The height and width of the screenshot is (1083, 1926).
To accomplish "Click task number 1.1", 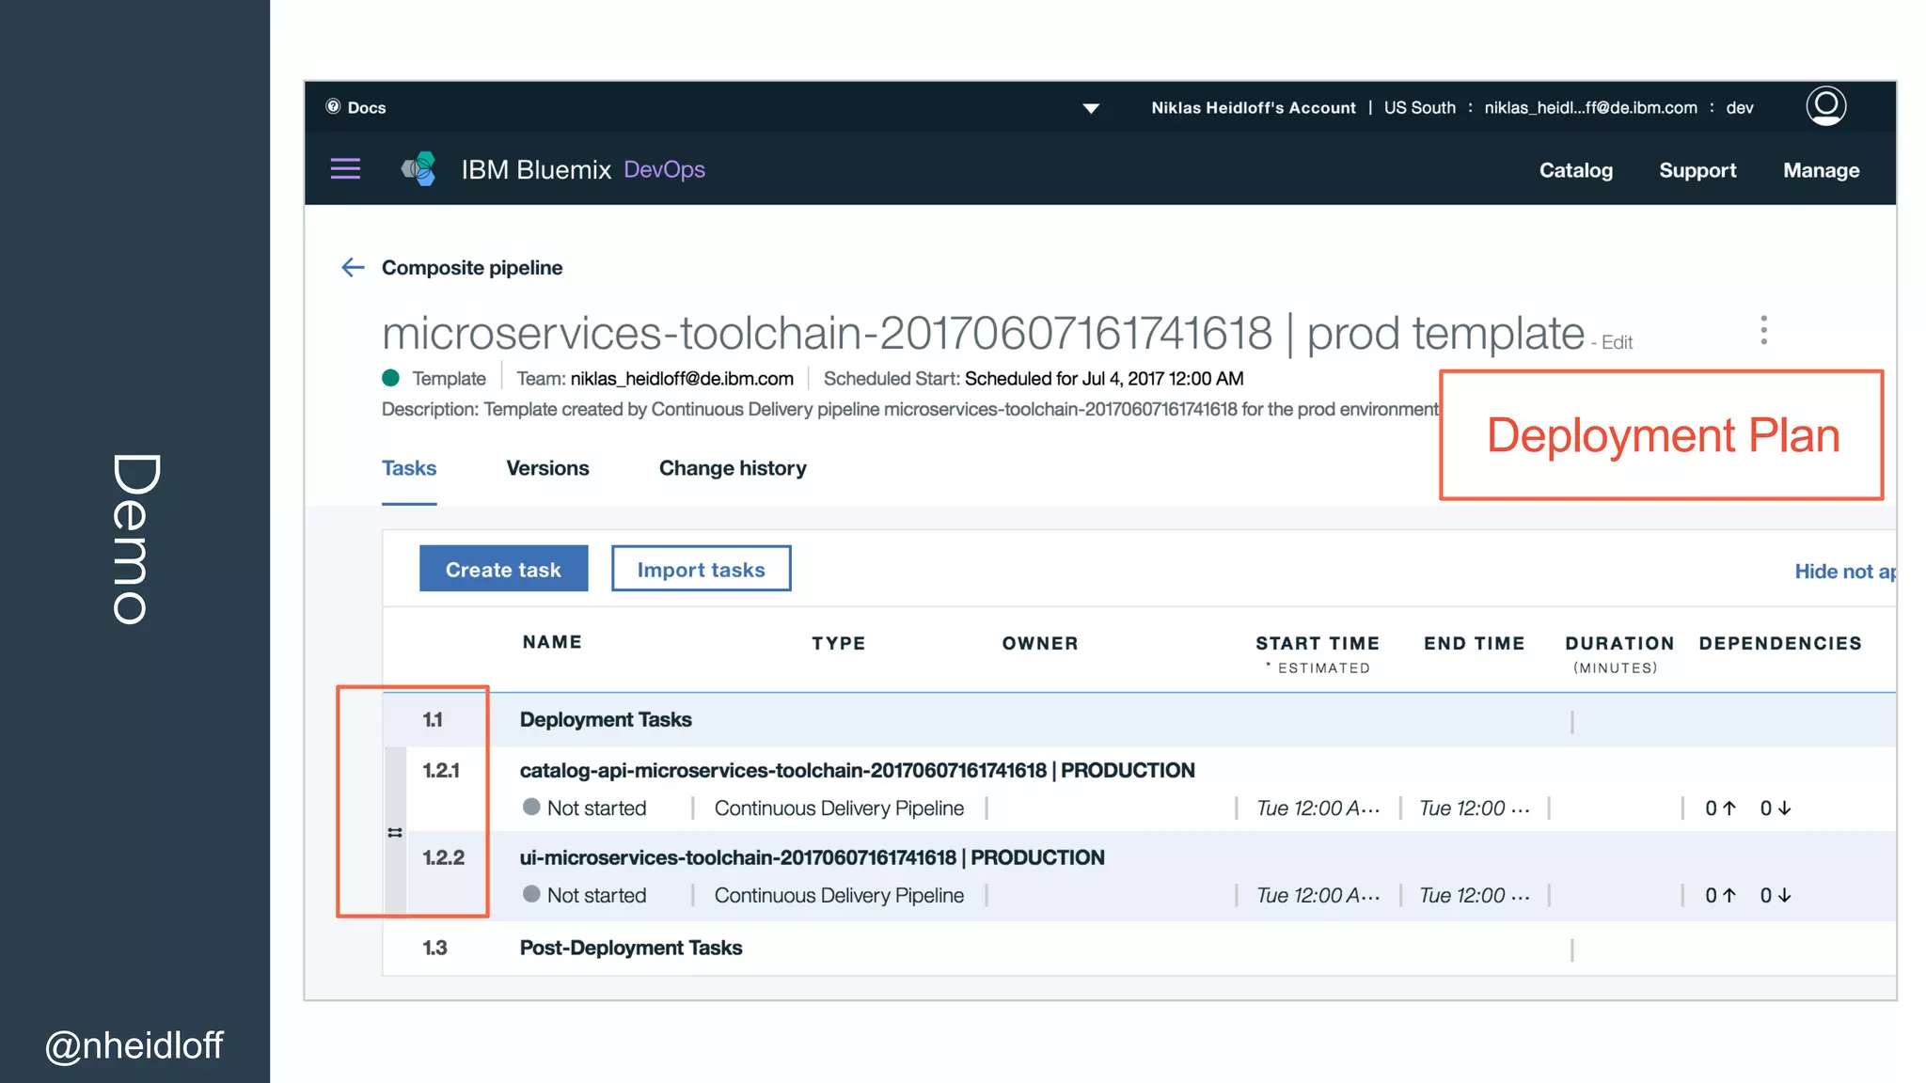I will point(433,720).
